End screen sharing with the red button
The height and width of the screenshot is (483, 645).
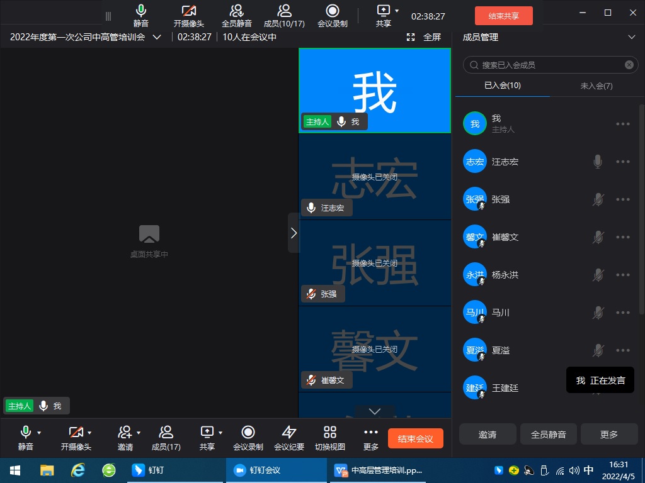coord(503,16)
